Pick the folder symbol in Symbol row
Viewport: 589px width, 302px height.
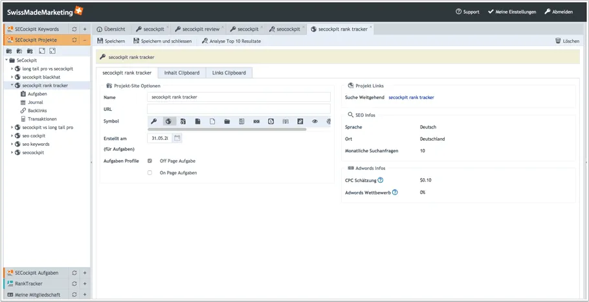click(227, 121)
